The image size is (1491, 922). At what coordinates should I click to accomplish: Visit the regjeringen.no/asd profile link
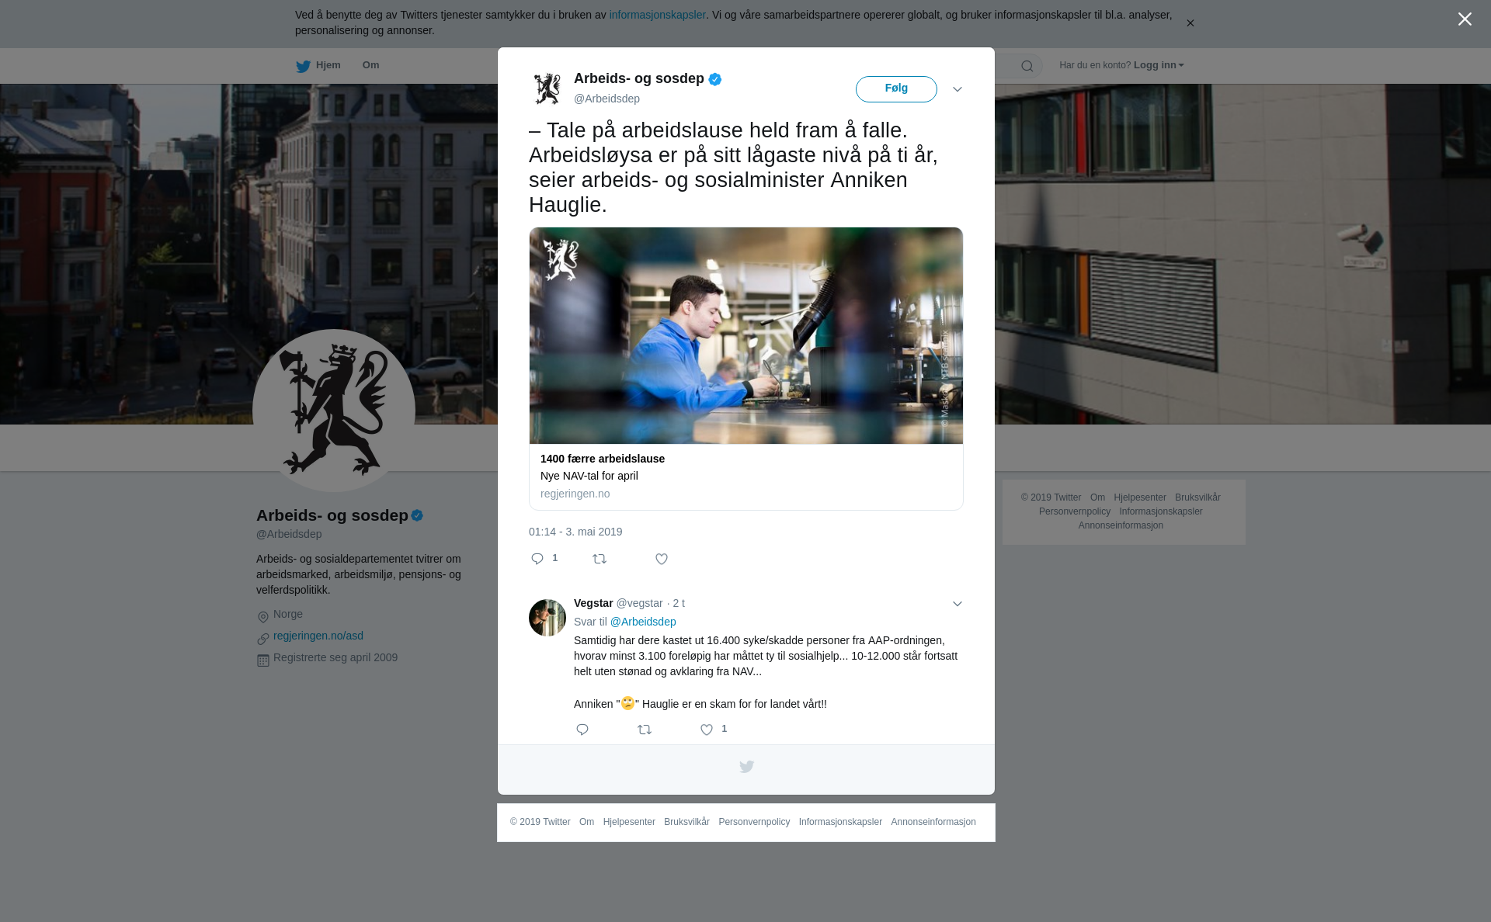tap(318, 636)
